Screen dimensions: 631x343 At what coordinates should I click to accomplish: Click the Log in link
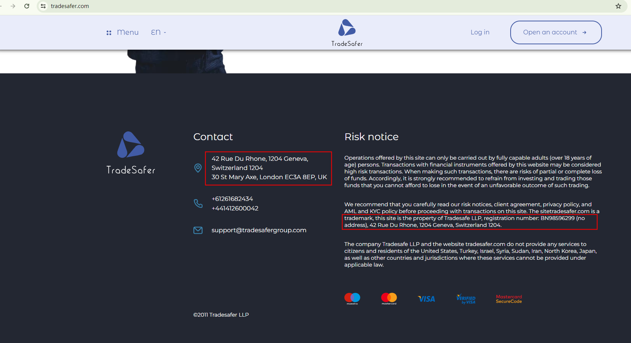tap(480, 32)
